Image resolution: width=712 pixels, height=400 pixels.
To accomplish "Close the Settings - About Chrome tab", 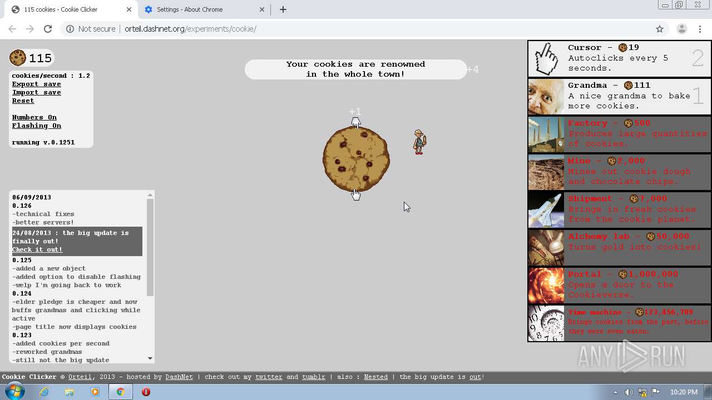I will pos(262,9).
